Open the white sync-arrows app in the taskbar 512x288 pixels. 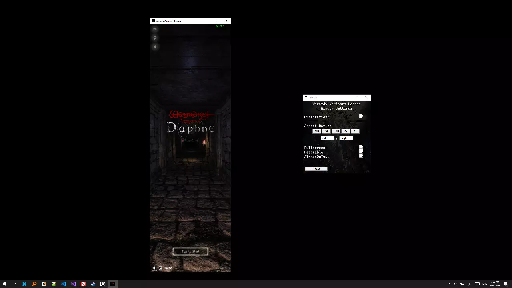103,284
